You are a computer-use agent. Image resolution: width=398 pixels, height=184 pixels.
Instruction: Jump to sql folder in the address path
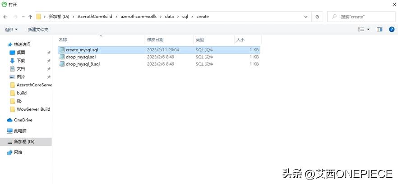pyautogui.click(x=185, y=17)
